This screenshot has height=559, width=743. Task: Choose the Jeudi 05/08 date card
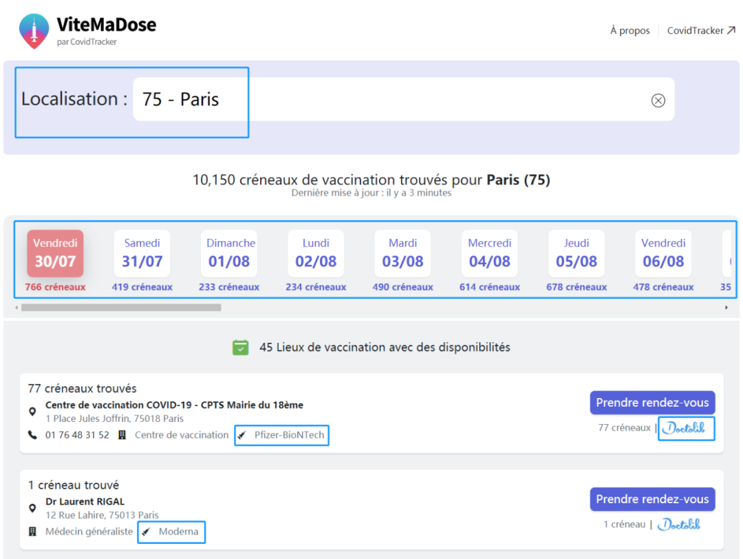577,254
